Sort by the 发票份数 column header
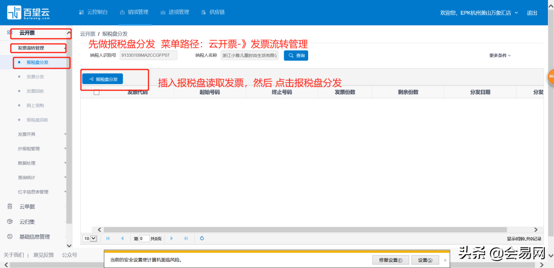The width and height of the screenshot is (554, 268). [x=345, y=92]
